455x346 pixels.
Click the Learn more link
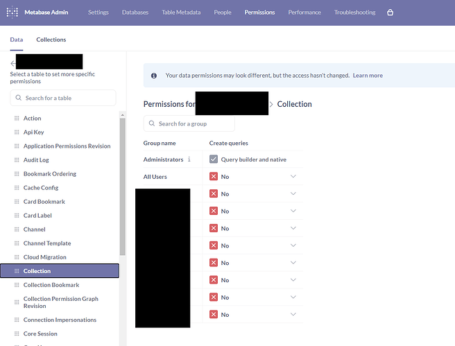[x=368, y=76]
